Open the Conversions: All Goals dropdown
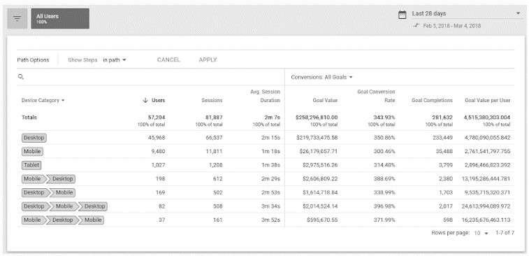The image size is (529, 256). pos(321,77)
